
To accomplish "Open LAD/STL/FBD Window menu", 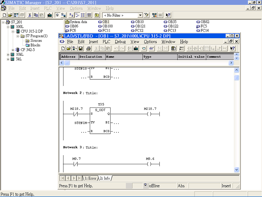I will tap(168, 41).
